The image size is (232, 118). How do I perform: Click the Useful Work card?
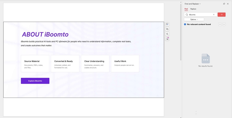click(125, 64)
